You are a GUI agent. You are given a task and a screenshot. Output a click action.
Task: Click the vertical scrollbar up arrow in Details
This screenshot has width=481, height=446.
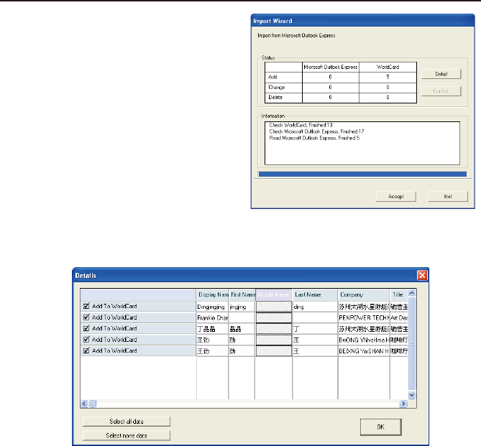click(x=412, y=293)
